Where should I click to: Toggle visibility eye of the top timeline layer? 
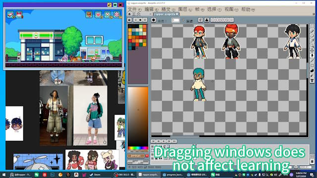coord(153,147)
